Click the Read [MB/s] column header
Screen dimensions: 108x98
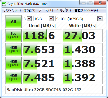tap(42, 26)
